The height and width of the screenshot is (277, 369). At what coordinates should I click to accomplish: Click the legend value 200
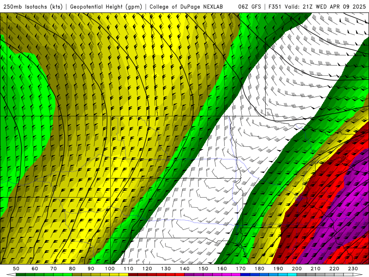pos(297,269)
